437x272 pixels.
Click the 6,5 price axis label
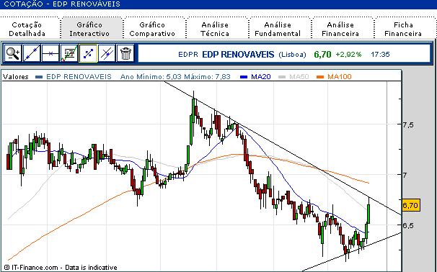pyautogui.click(x=408, y=225)
